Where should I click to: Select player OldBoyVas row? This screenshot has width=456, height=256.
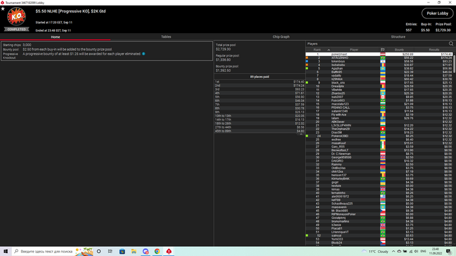379,168
